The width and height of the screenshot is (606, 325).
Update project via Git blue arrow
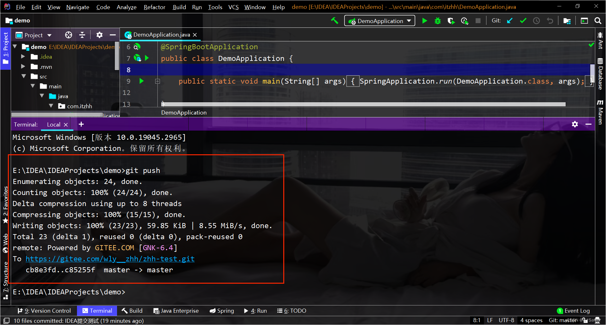(509, 21)
